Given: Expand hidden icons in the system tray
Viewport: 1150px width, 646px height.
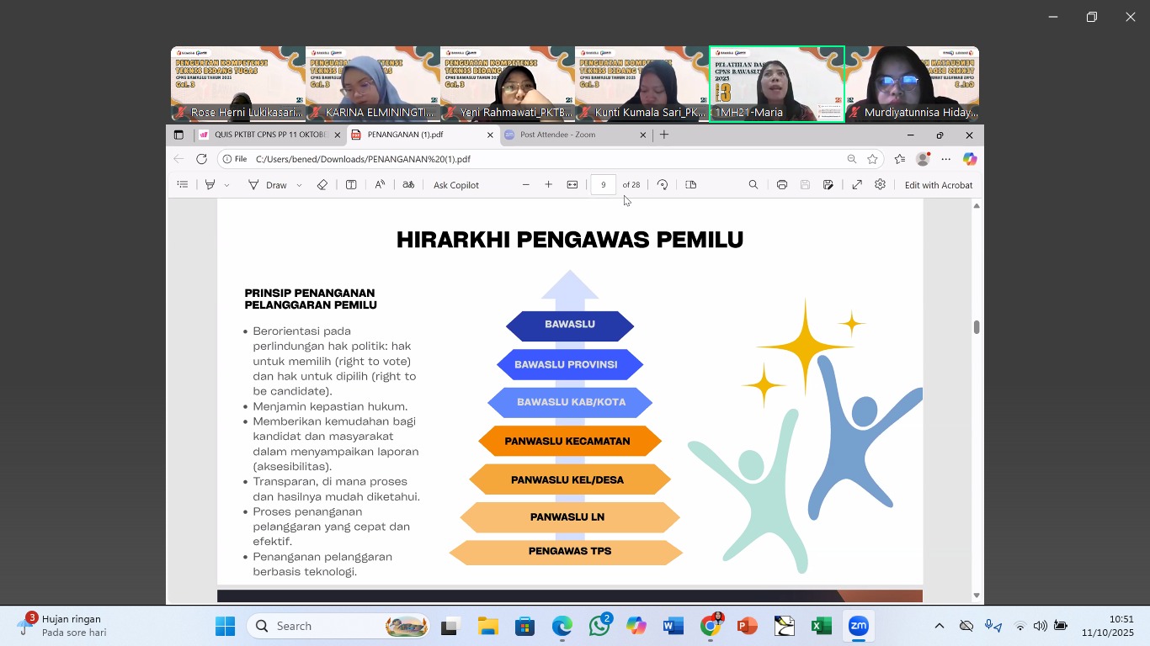Looking at the screenshot, I should coord(939,626).
